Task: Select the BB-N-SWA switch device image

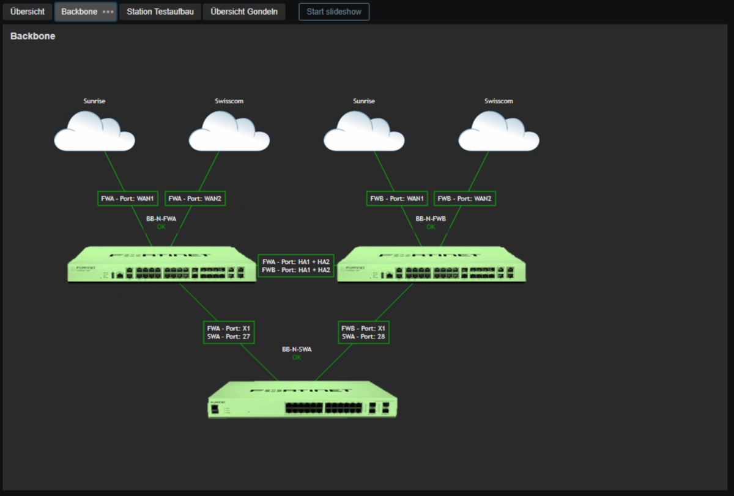Action: click(x=302, y=399)
